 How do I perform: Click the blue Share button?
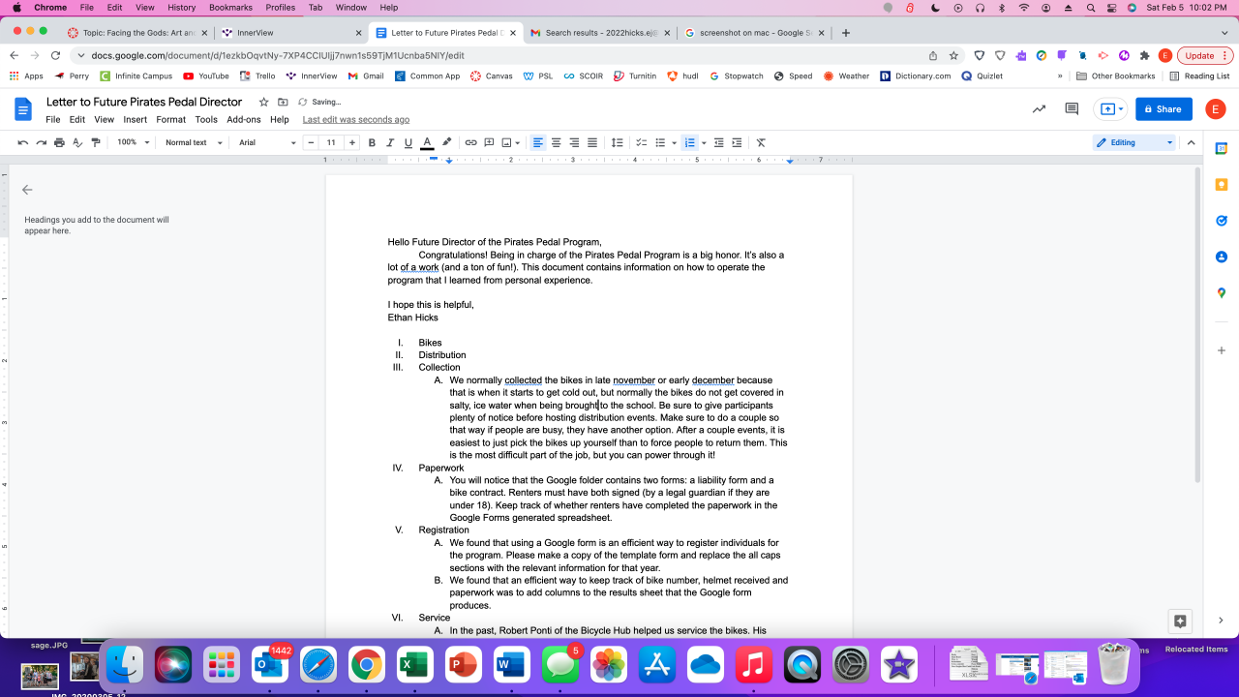(1163, 109)
